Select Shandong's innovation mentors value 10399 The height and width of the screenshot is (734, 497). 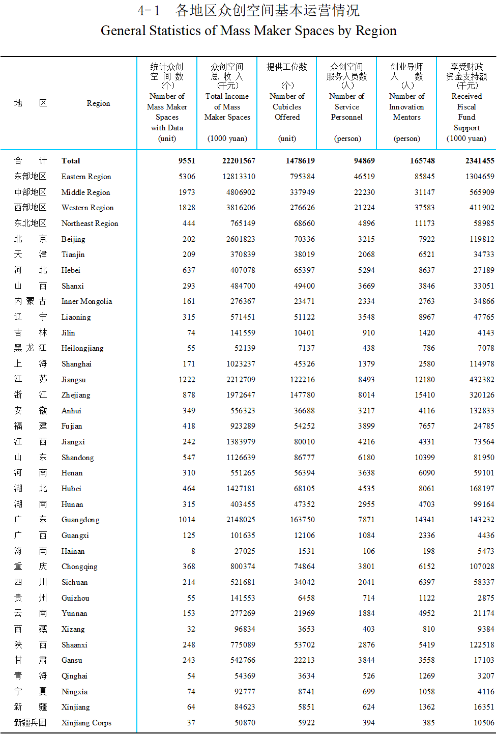(x=424, y=458)
